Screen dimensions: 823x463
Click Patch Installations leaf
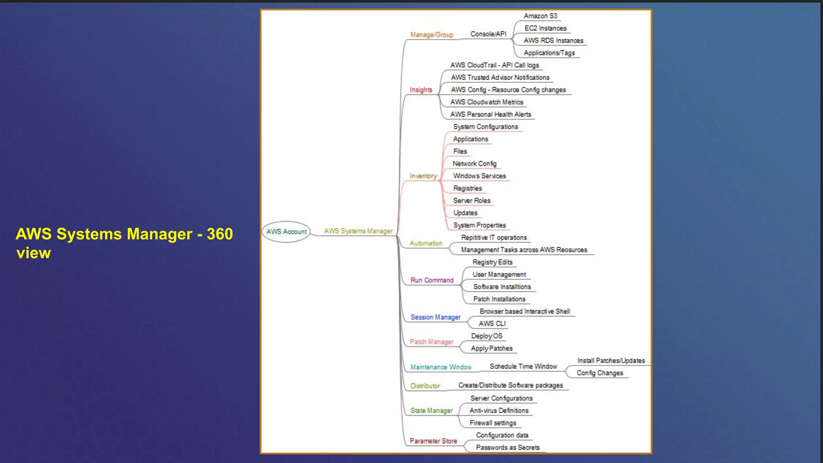[x=499, y=299]
